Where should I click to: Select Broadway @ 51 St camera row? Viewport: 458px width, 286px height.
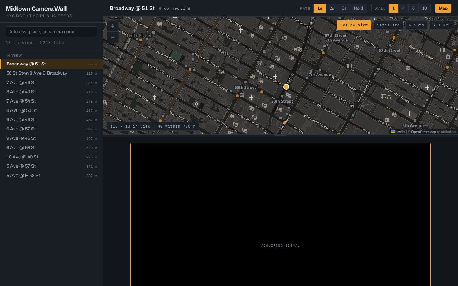click(x=52, y=64)
